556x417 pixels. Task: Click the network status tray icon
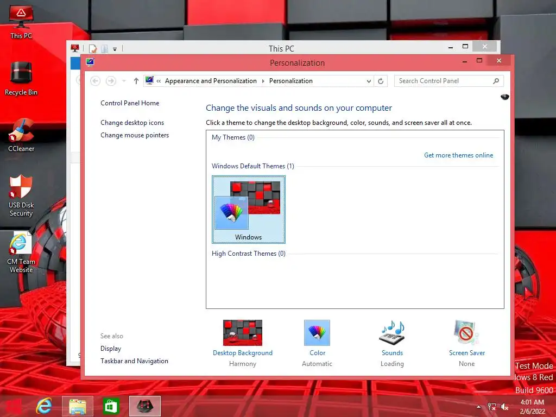pos(491,407)
